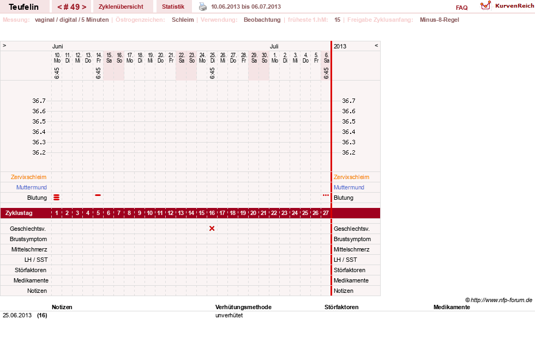Go to previous cycle with '<' before #49
Image resolution: width=535 pixels, height=350 pixels.
point(59,7)
